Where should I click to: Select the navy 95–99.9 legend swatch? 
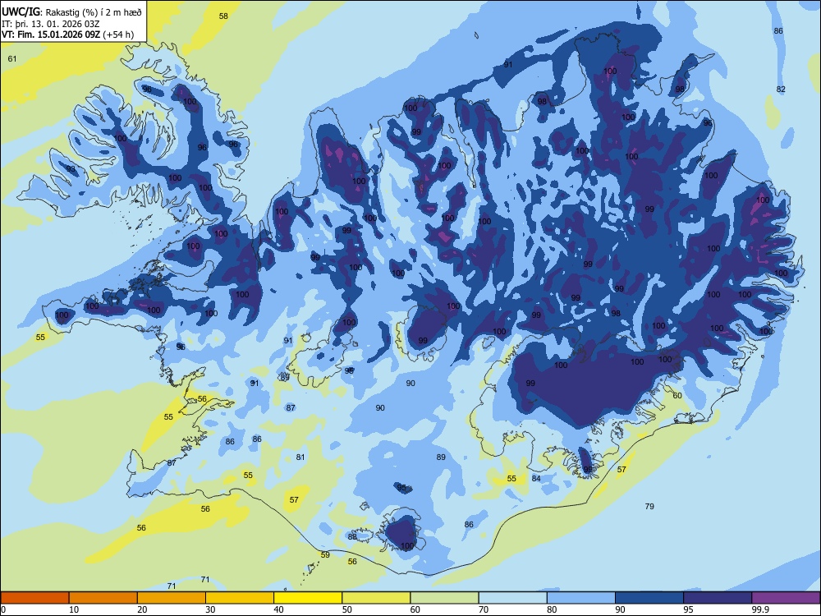(718, 598)
